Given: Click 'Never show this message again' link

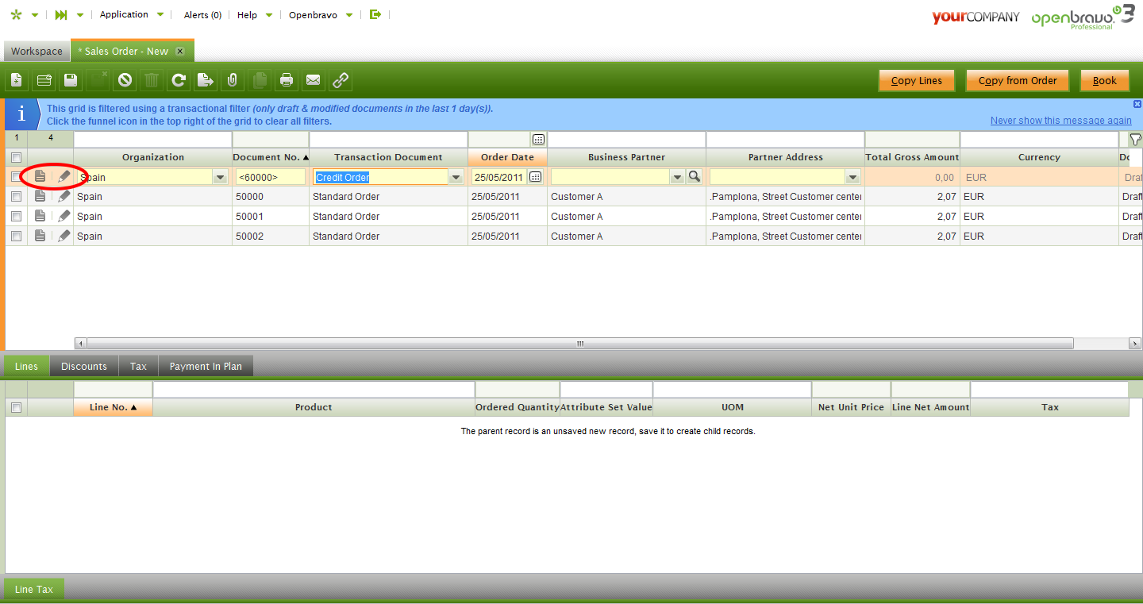Looking at the screenshot, I should pos(1060,121).
